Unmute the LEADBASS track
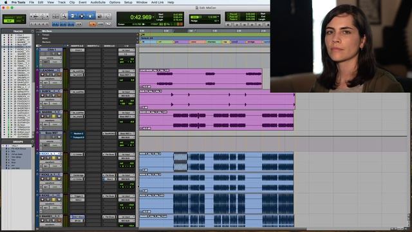Screen dimensions: 412x232 [59, 75]
